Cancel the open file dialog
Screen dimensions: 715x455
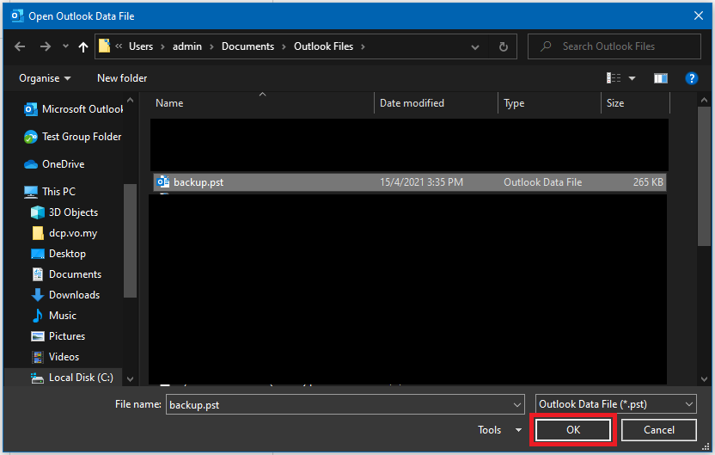[x=659, y=430]
